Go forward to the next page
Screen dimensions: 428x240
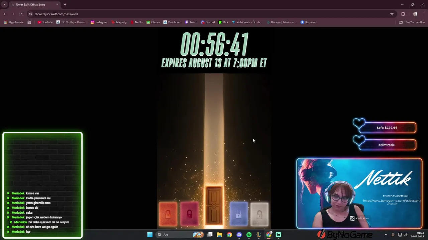coord(13,14)
